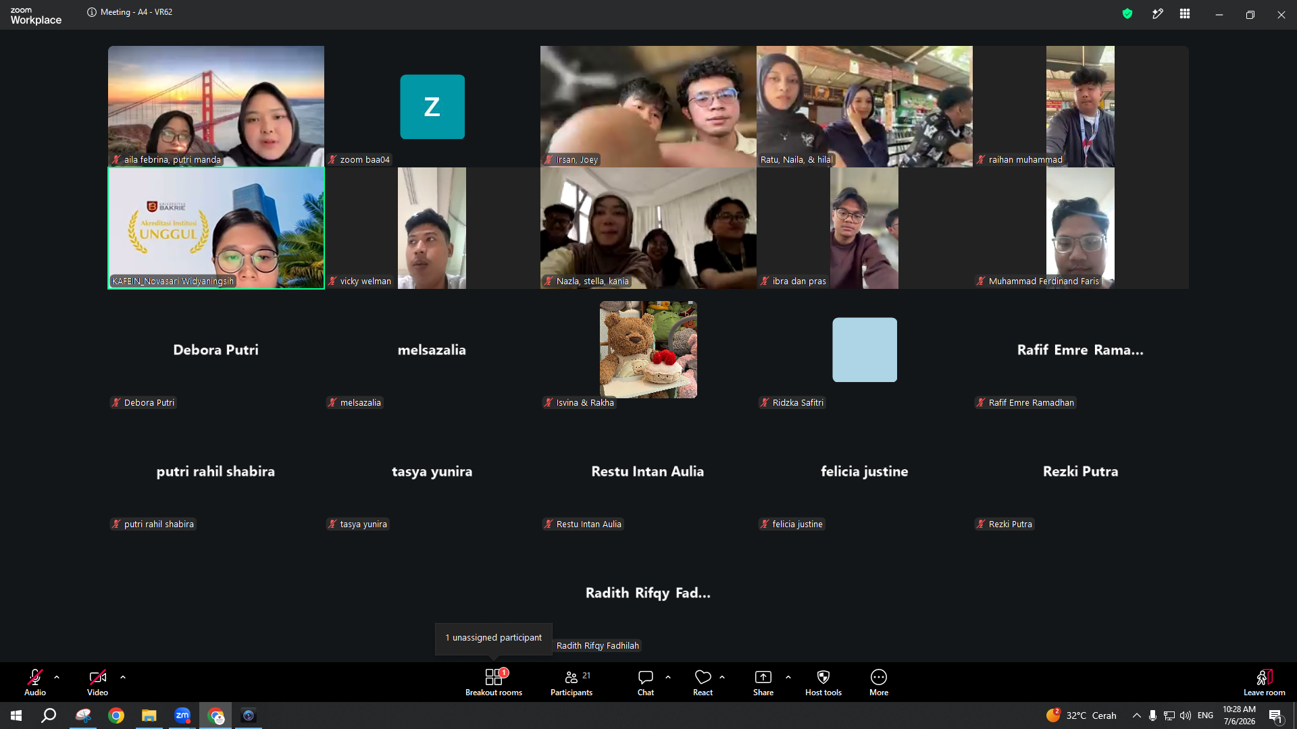Expand the Audio options arrow
This screenshot has height=729, width=1297.
57,677
